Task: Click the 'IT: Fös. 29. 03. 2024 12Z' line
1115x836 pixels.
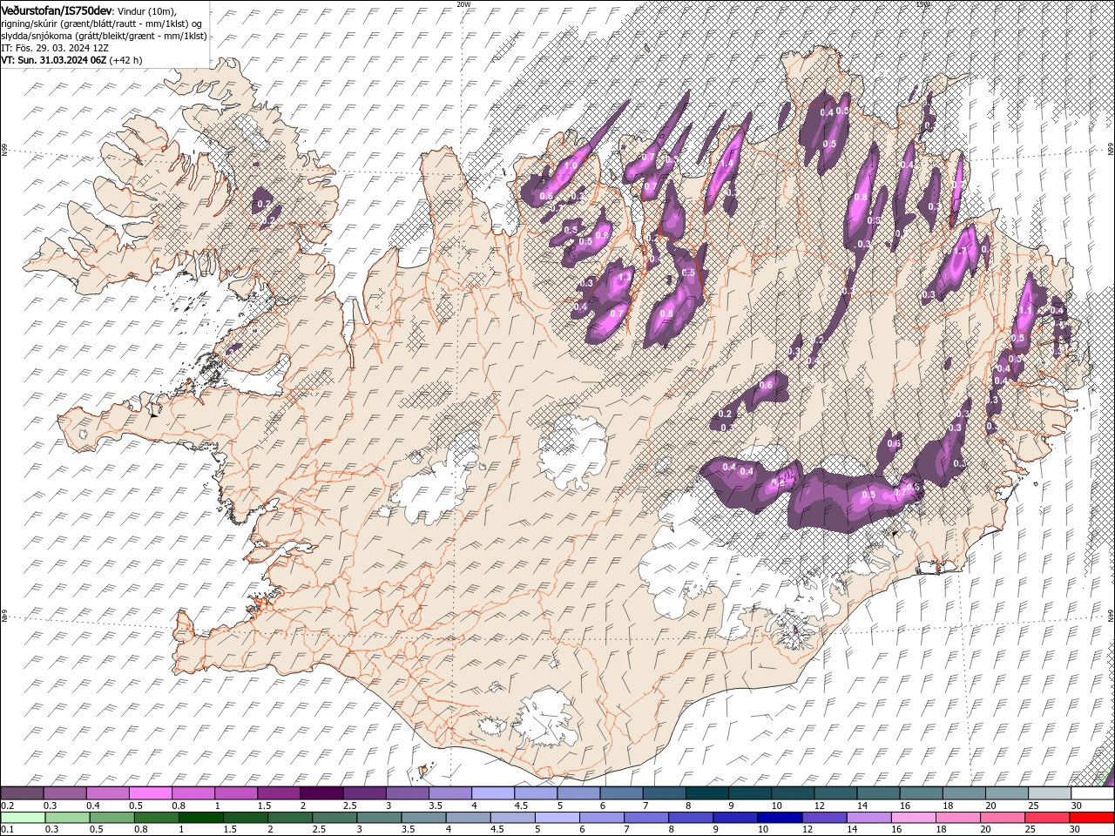Action: click(55, 47)
